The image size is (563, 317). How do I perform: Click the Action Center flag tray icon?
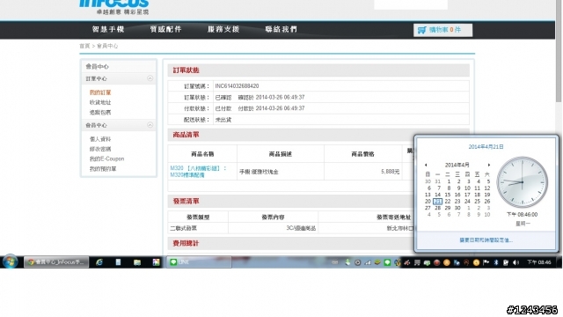coord(486,262)
